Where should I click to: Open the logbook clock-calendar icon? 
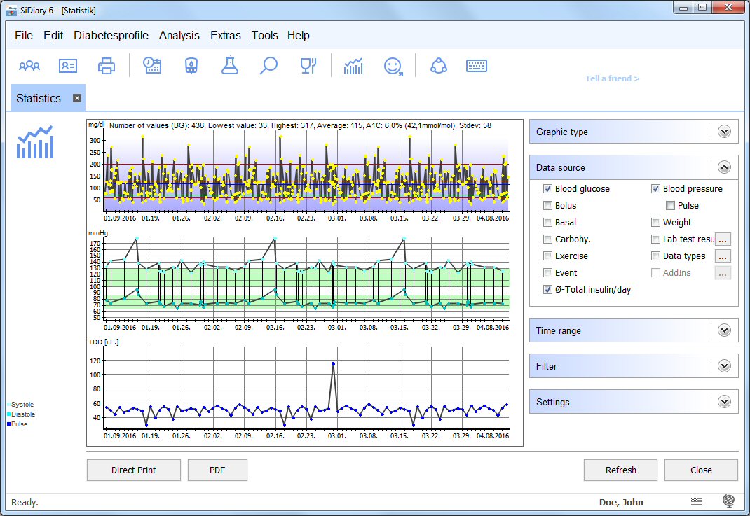(x=152, y=66)
